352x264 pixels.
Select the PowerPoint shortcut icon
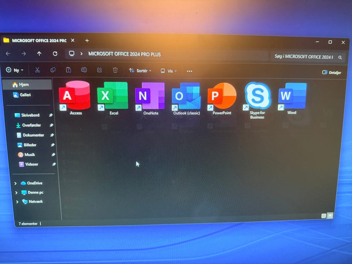[x=222, y=96]
